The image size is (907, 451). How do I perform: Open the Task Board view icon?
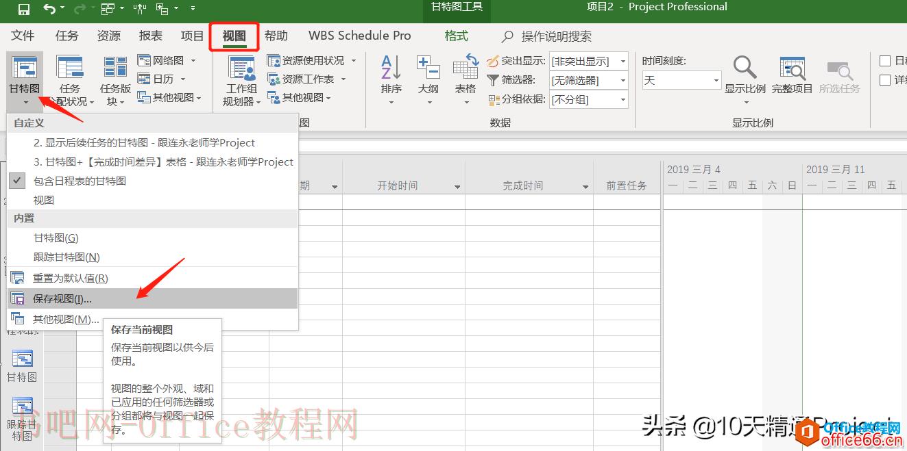(115, 68)
